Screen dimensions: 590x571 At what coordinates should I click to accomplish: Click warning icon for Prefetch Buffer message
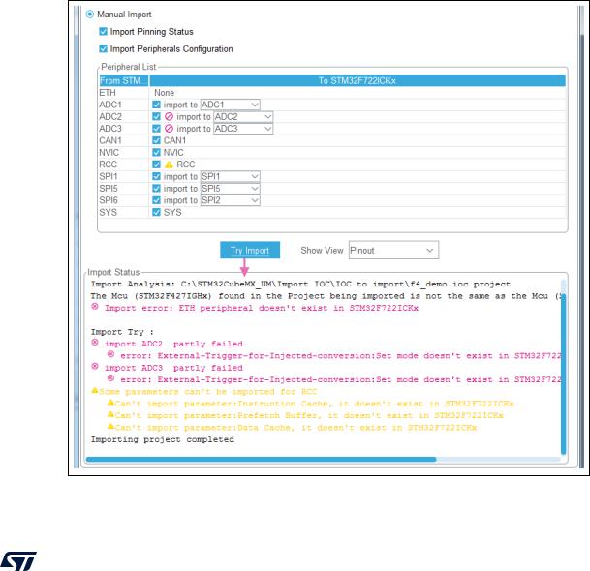(x=110, y=414)
